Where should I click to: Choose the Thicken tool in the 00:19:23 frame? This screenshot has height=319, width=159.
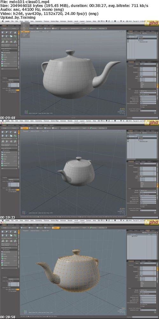[x=9, y=166]
